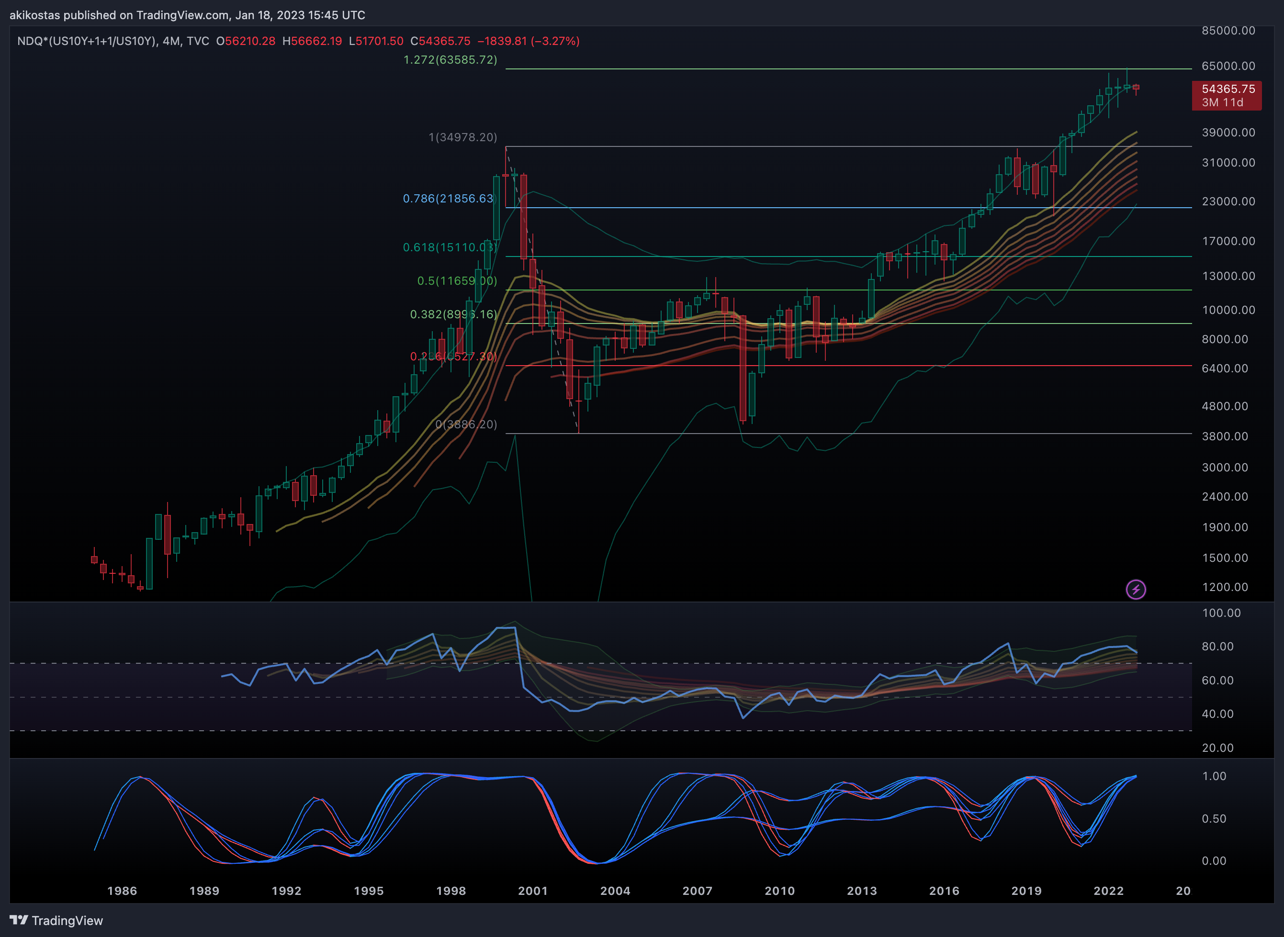The width and height of the screenshot is (1284, 937).
Task: Click the 2010 year label on time axis
Action: pos(779,891)
